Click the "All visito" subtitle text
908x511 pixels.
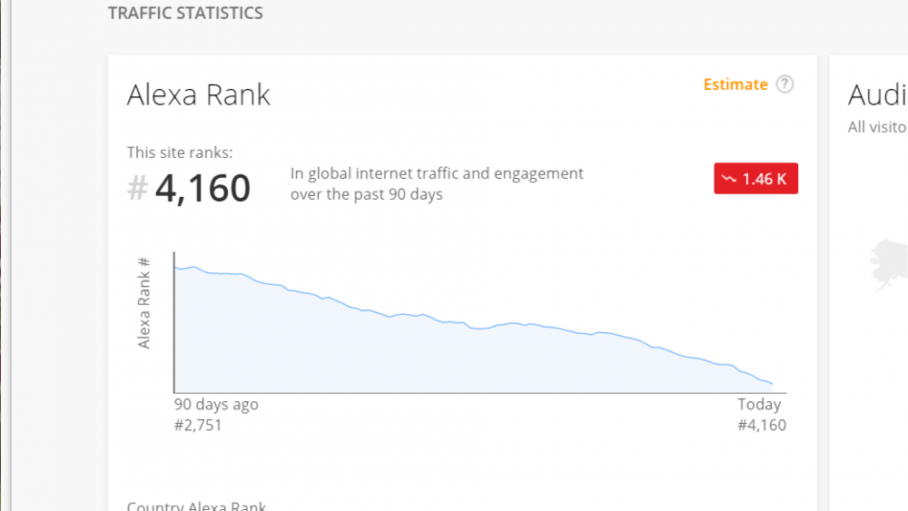coord(877,127)
